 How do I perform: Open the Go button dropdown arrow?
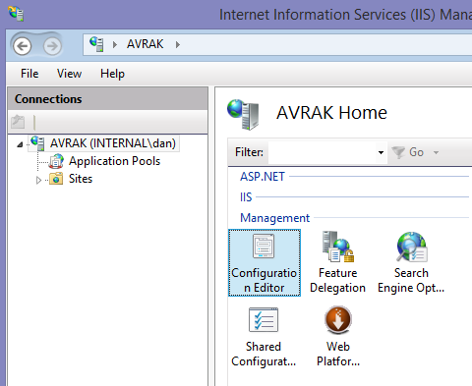tap(436, 152)
